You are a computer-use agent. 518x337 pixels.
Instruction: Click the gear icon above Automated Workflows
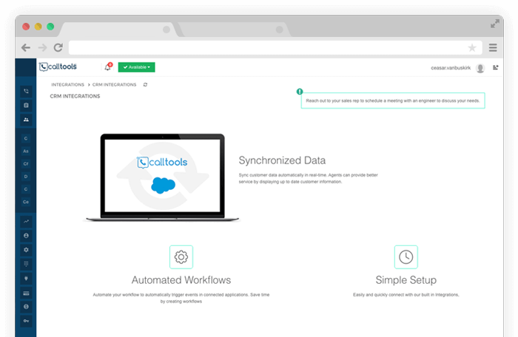point(181,256)
